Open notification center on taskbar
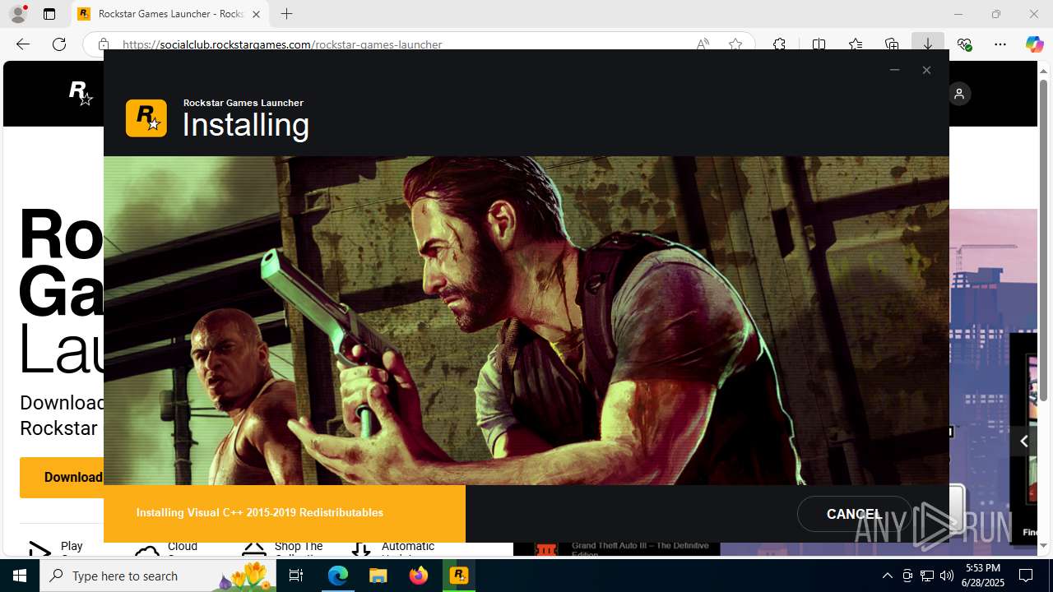The height and width of the screenshot is (592, 1053). point(1026,576)
